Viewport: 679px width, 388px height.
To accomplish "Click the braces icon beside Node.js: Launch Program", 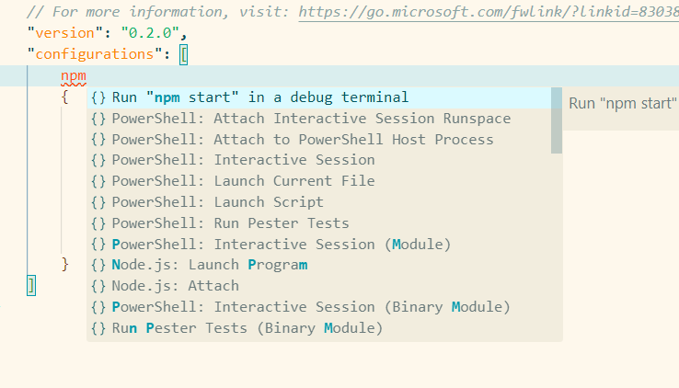I will [98, 265].
